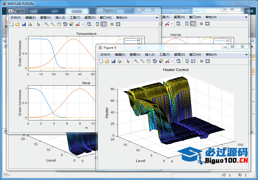Image resolution: width=258 pixels, height=180 pixels.
Task: Open a file via Figure 1 toolbar
Action: point(17,24)
